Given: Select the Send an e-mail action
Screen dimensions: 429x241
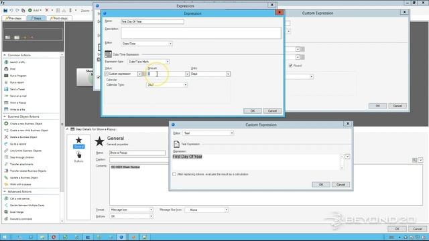Looking at the screenshot, I should pos(18,96).
